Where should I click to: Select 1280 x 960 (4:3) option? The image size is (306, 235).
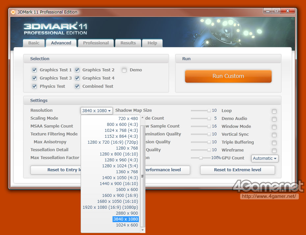click(x=121, y=160)
